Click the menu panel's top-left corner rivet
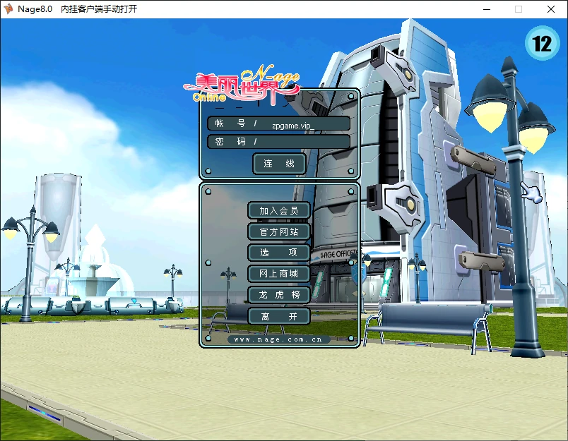Image resolution: width=568 pixels, height=441 pixels. tap(208, 191)
